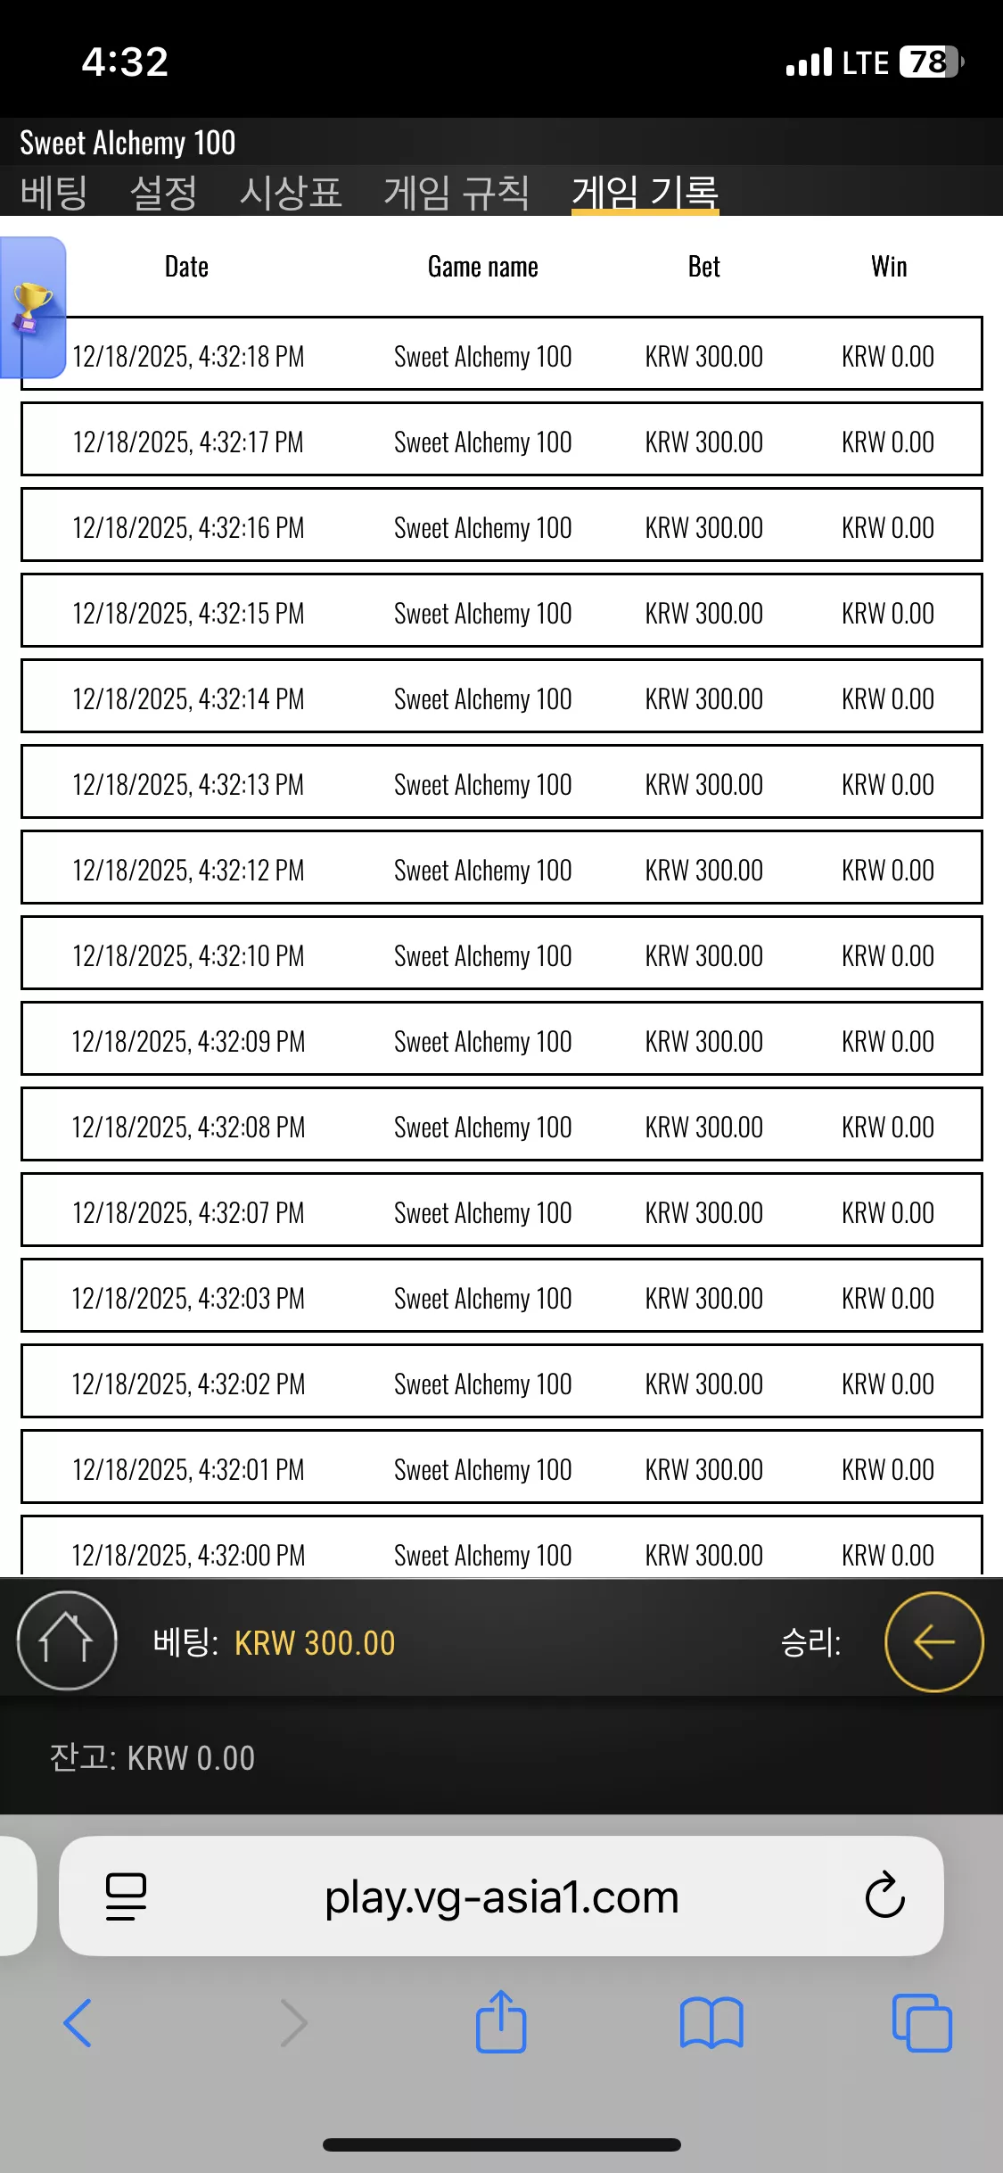
Task: Open the 게임 규칙 tab
Action: point(456,192)
